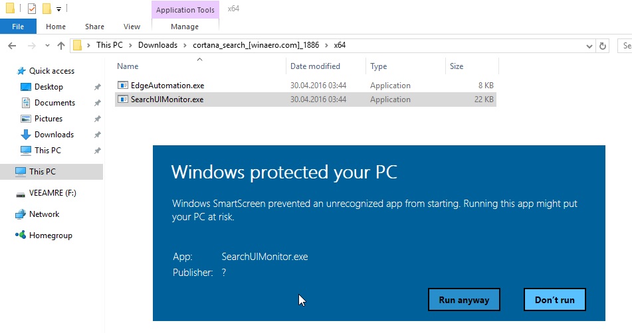The height and width of the screenshot is (333, 632).
Task: Click the EdgeAutomation.exe file icon
Action: click(x=123, y=86)
